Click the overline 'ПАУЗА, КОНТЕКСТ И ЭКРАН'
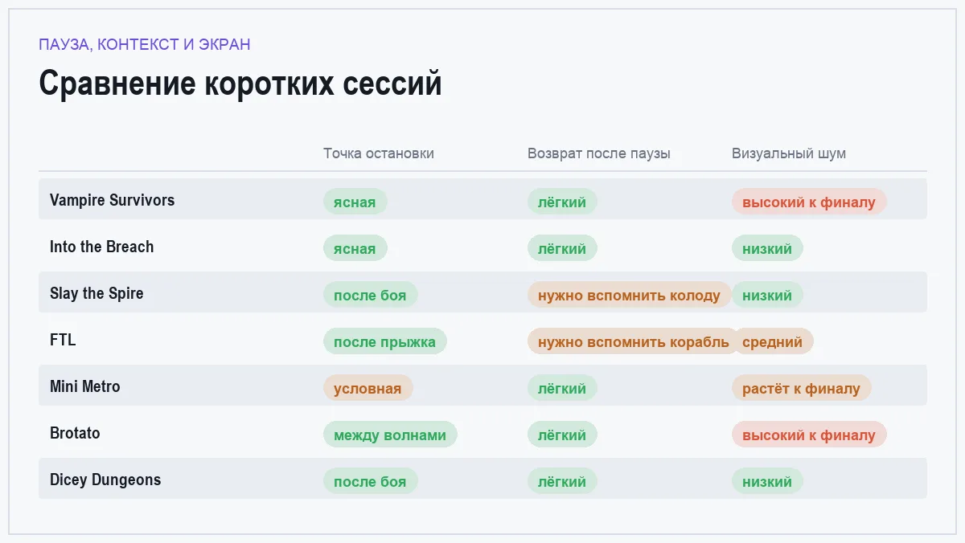Viewport: 965px width, 543px height. [145, 44]
